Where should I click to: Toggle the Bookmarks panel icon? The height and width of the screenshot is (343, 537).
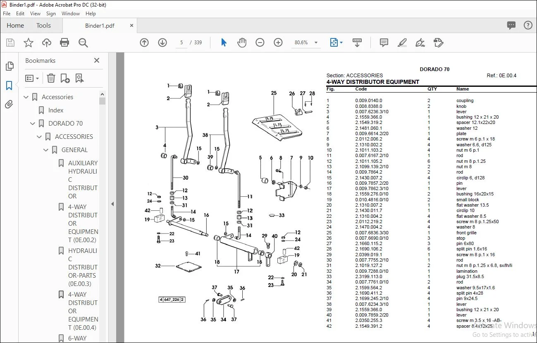(9, 86)
